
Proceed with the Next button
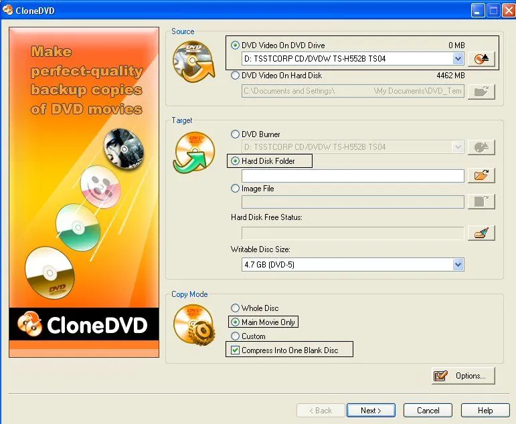point(370,411)
